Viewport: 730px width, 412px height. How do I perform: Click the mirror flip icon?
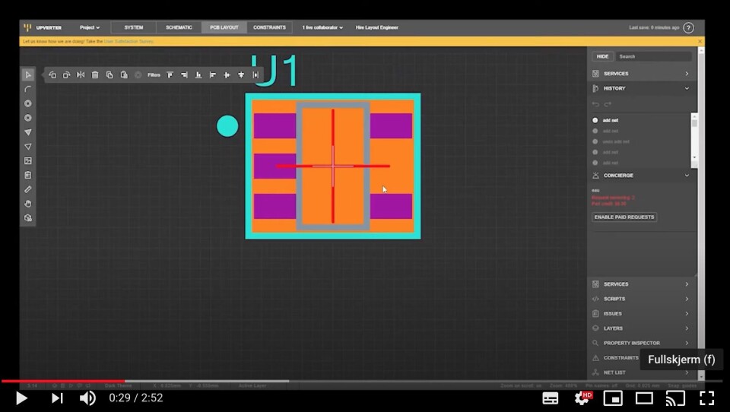tap(81, 75)
